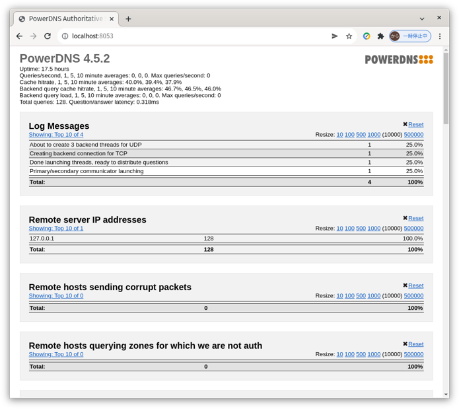Image resolution: width=459 pixels, height=409 pixels.
Task: Click the 'Total queries: 128' line
Action: pyautogui.click(x=89, y=102)
